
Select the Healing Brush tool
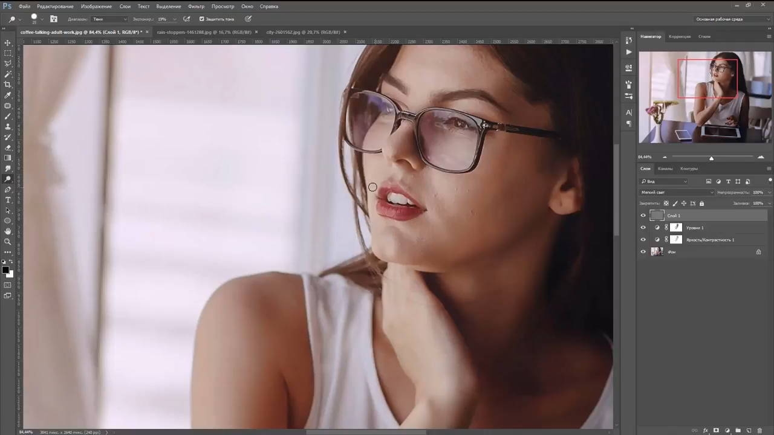pyautogui.click(x=8, y=106)
